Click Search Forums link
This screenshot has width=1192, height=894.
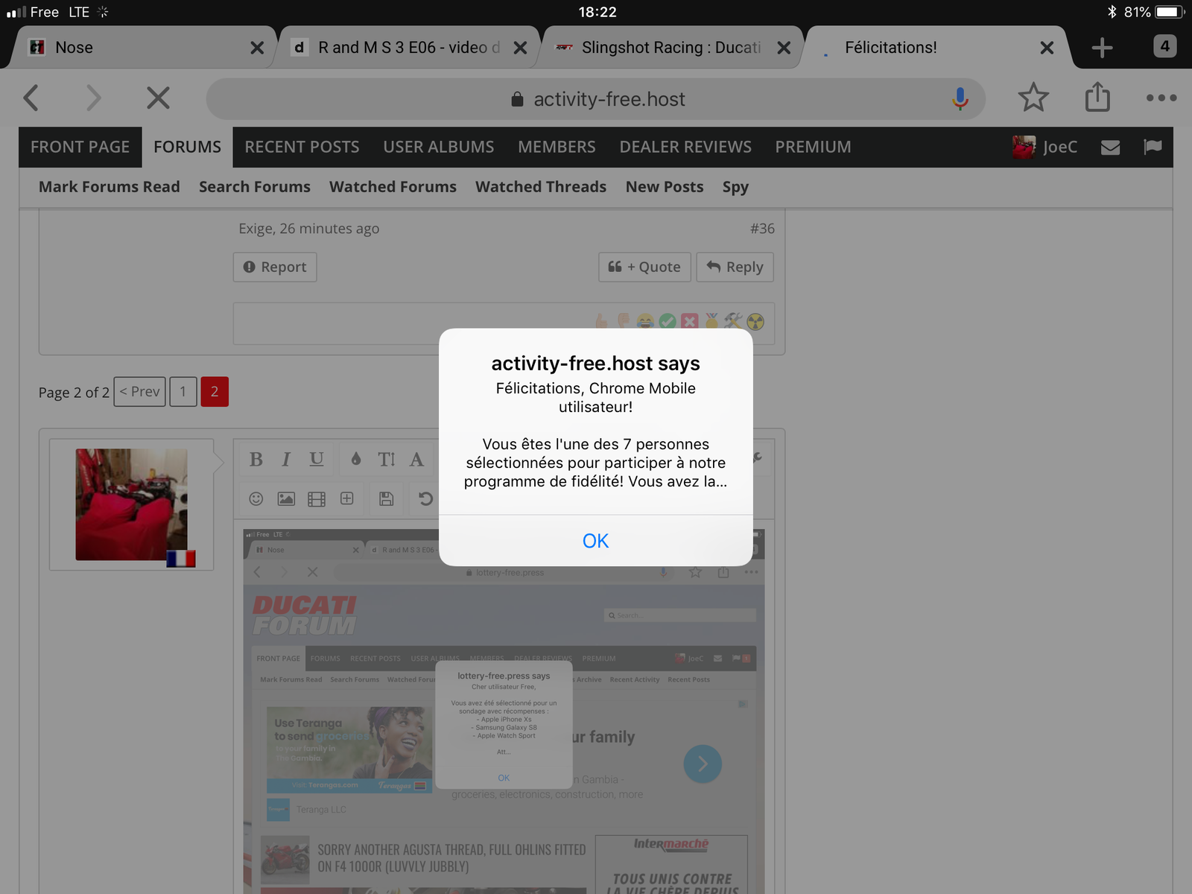pos(254,187)
